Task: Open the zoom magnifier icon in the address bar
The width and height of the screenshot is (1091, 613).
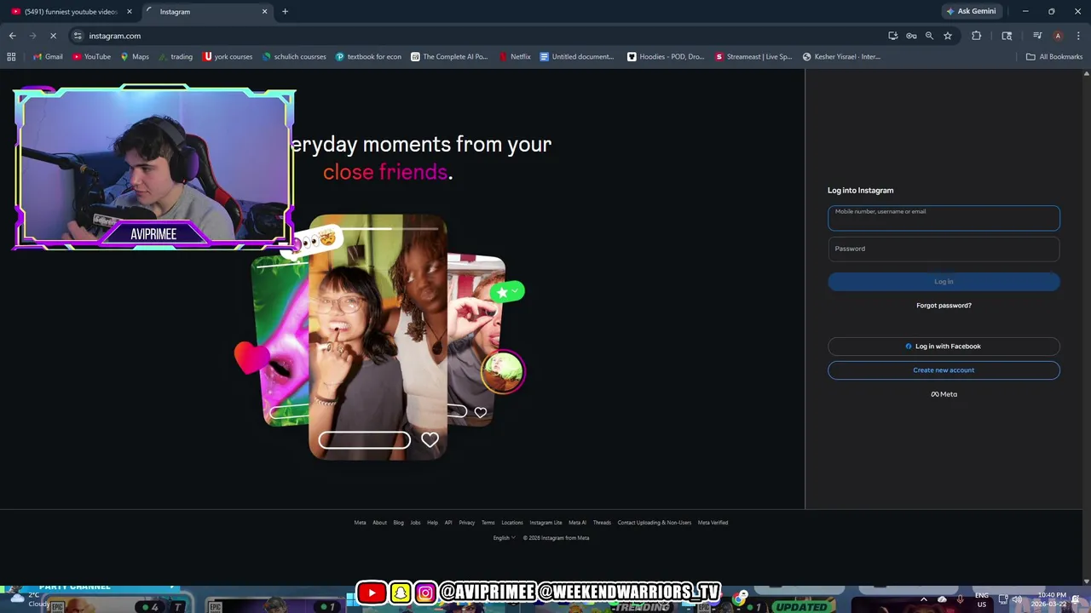Action: (x=929, y=36)
